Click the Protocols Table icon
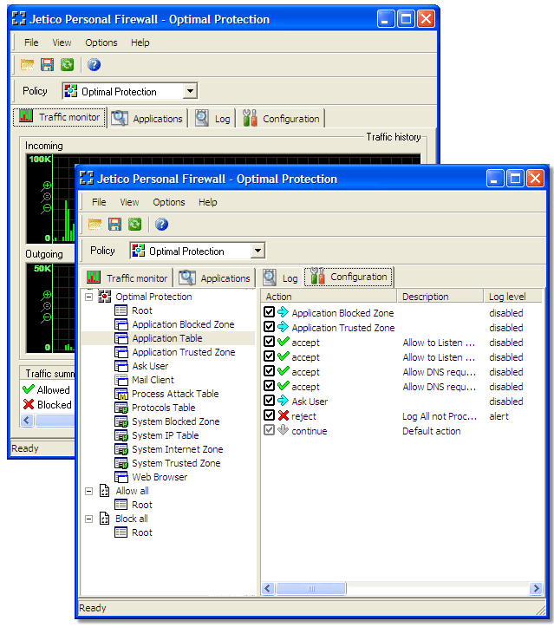Screen dimensions: 554x627 [121, 408]
